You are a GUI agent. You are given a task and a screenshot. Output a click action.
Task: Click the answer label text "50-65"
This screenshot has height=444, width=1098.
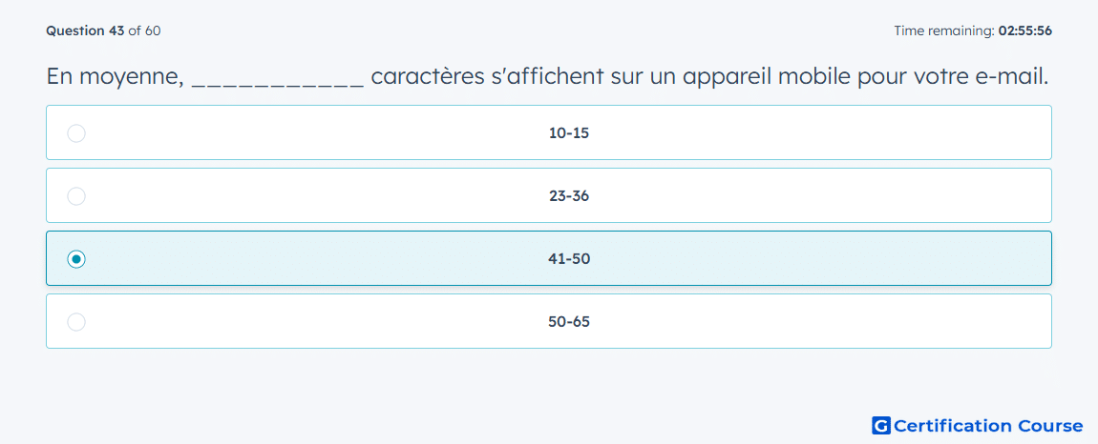point(569,322)
